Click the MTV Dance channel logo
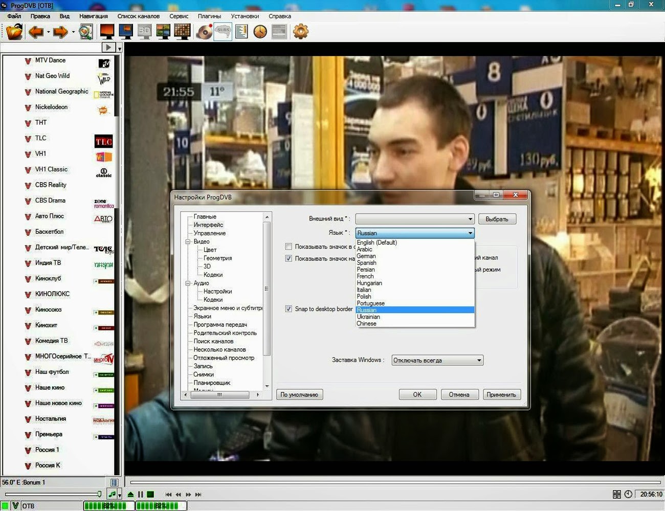This screenshot has width=665, height=511. (104, 63)
